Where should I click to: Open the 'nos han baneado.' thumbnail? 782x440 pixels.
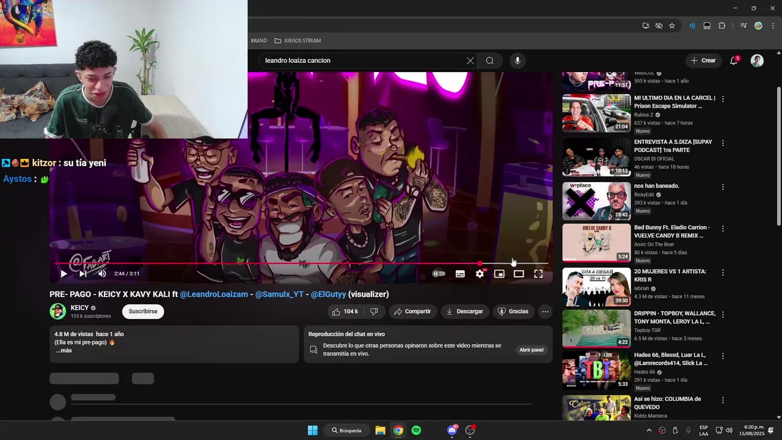point(596,201)
